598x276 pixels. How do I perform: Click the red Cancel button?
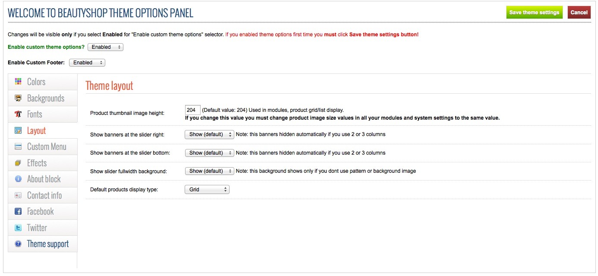click(579, 13)
